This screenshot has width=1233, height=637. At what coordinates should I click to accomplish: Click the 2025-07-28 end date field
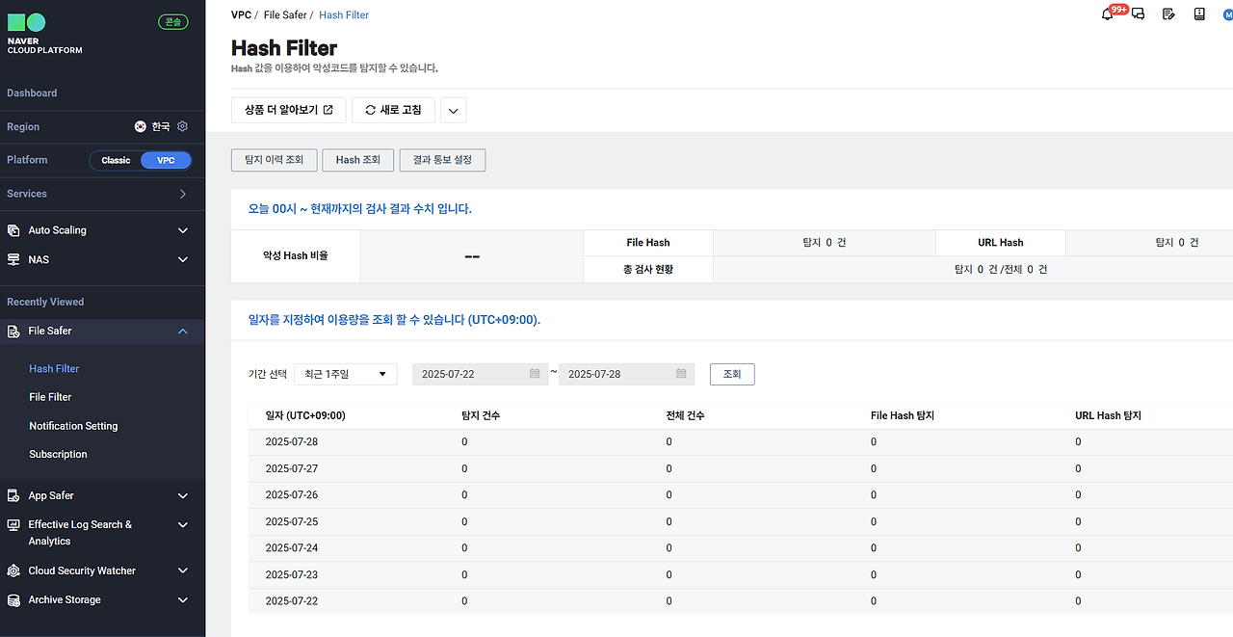[626, 374]
